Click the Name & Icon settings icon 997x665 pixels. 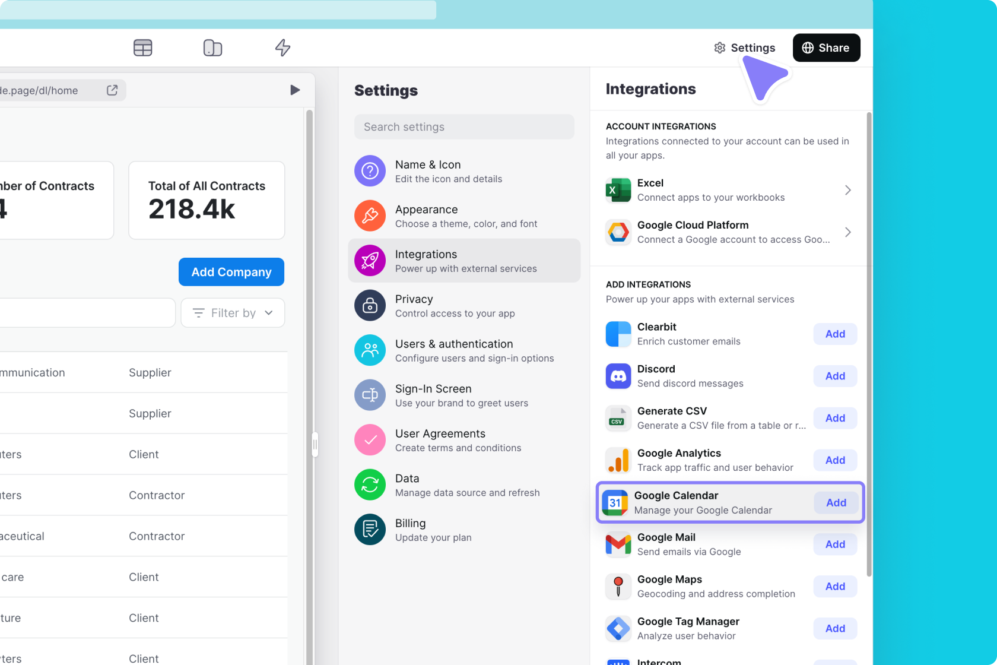pos(369,171)
